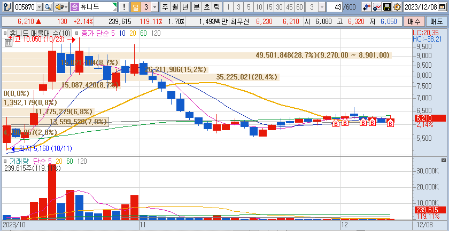Expand stock code 005870 dropdown
The image size is (449, 231).
coord(40,7)
